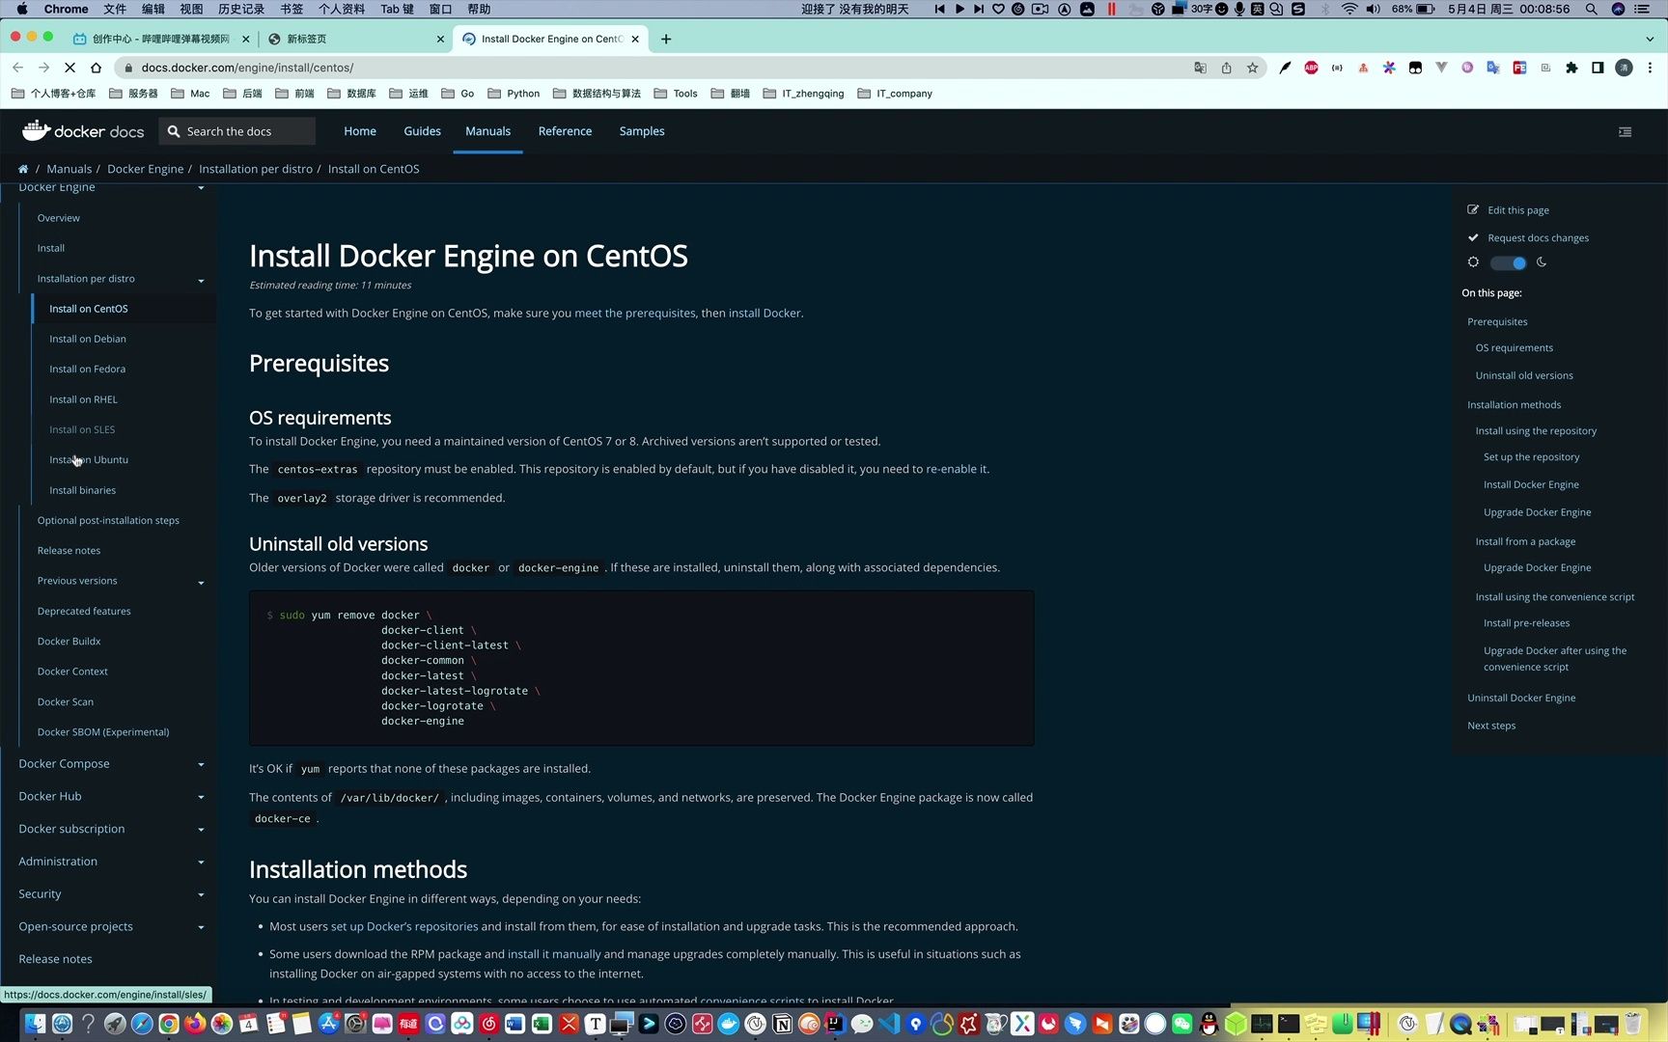Open Install on Debian page
1668x1042 pixels.
88,339
